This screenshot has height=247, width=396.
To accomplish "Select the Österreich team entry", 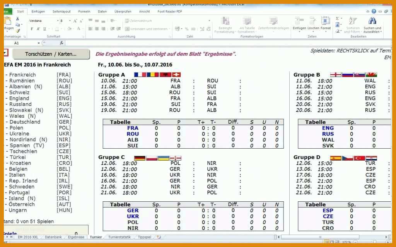I will tap(22, 204).
